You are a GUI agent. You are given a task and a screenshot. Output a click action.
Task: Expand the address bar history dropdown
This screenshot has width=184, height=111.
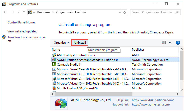point(120,12)
